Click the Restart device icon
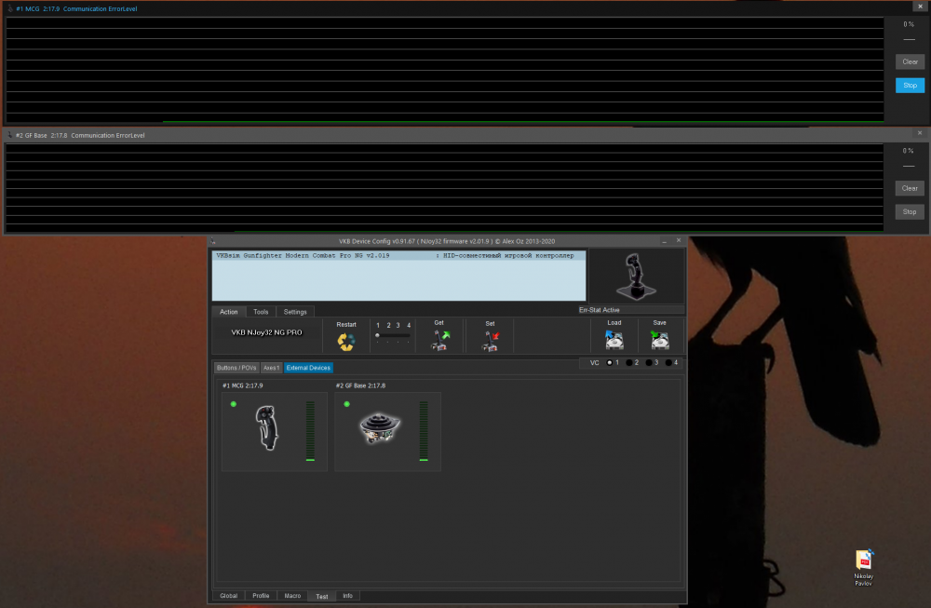 coord(346,342)
